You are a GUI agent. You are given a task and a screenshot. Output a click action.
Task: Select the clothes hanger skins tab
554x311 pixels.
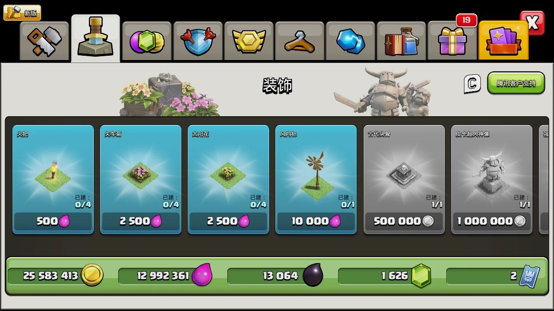300,41
